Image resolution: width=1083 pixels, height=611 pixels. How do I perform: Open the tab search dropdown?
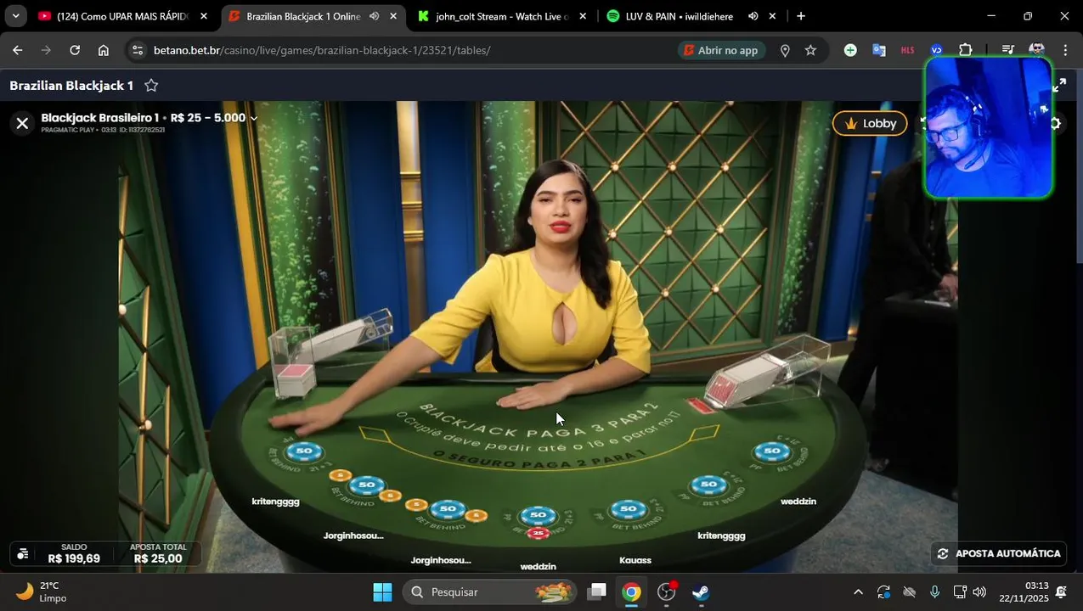[x=15, y=16]
